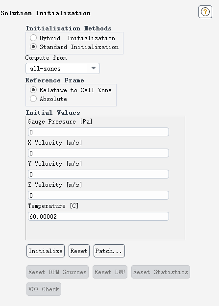Click the Z Velocity input field
219x306 pixels.
[x=98, y=195]
